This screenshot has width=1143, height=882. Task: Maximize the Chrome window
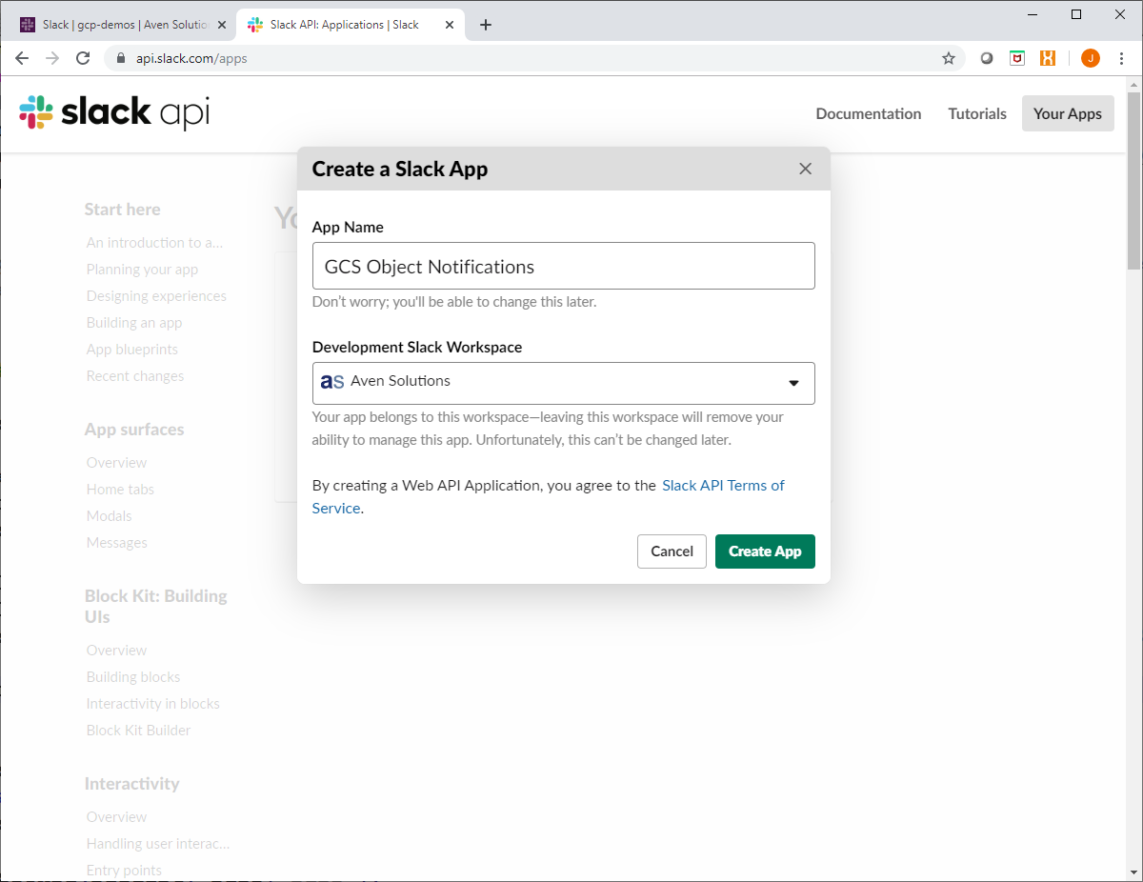[x=1076, y=13]
